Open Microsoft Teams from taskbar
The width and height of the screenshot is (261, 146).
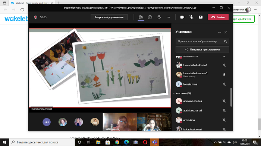point(155,142)
